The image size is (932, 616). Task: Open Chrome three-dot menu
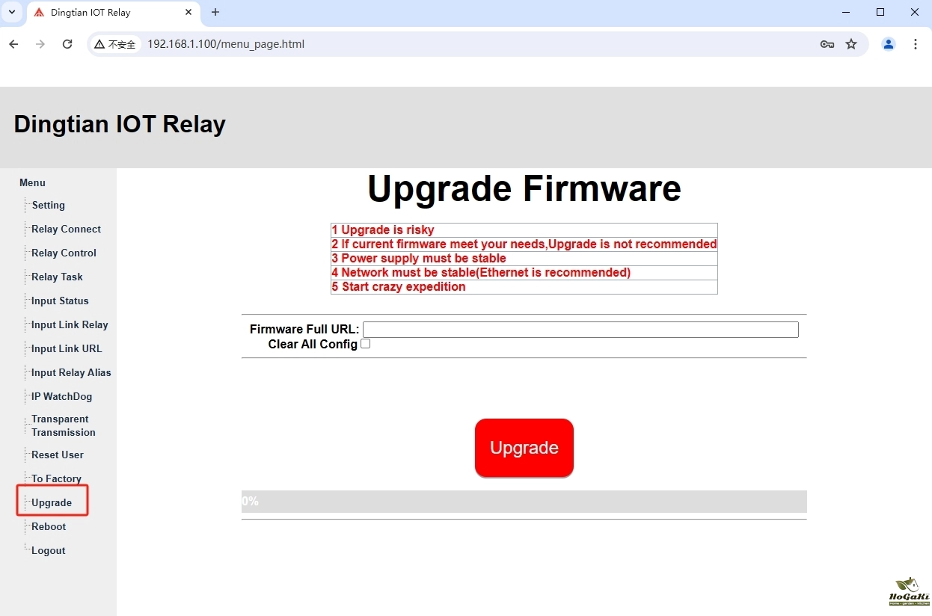click(x=916, y=44)
